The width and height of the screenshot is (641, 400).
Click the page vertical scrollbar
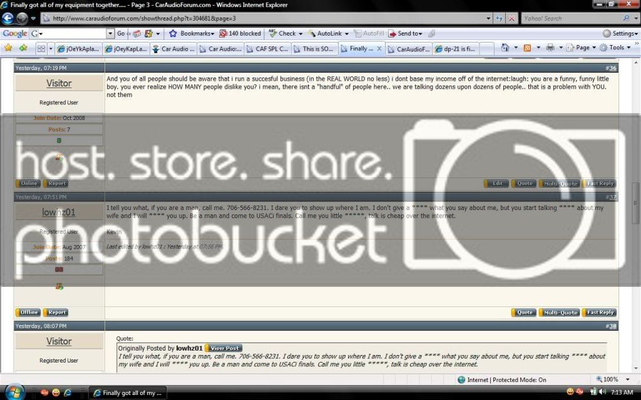point(635,202)
